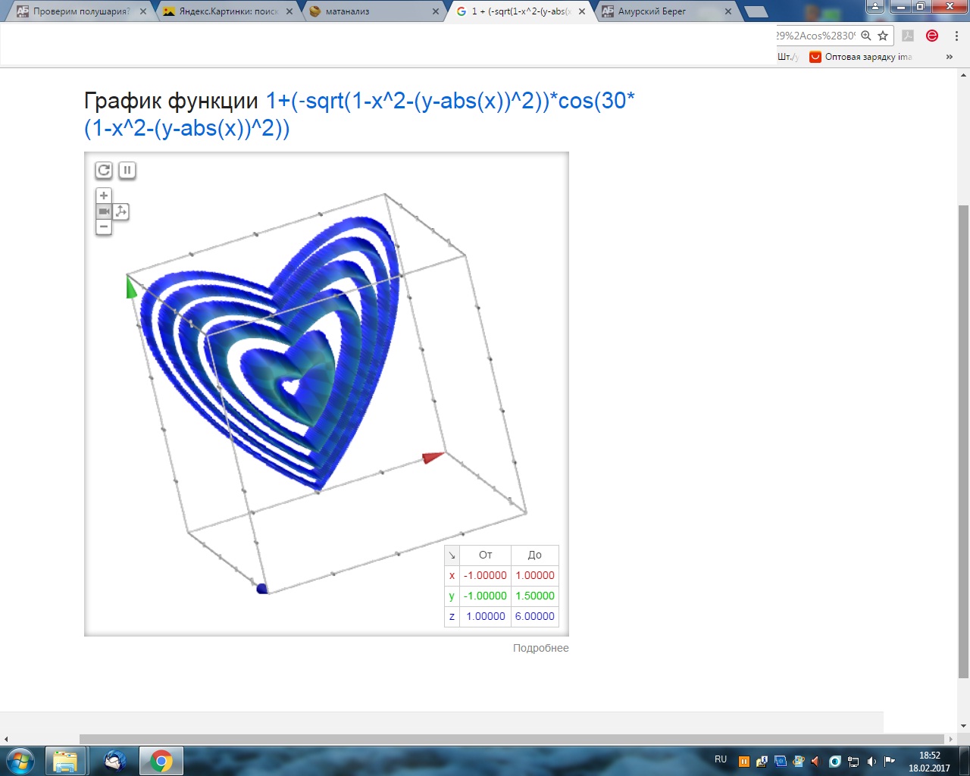Click the PDF extension icon
Image resolution: width=970 pixels, height=776 pixels.
click(908, 36)
